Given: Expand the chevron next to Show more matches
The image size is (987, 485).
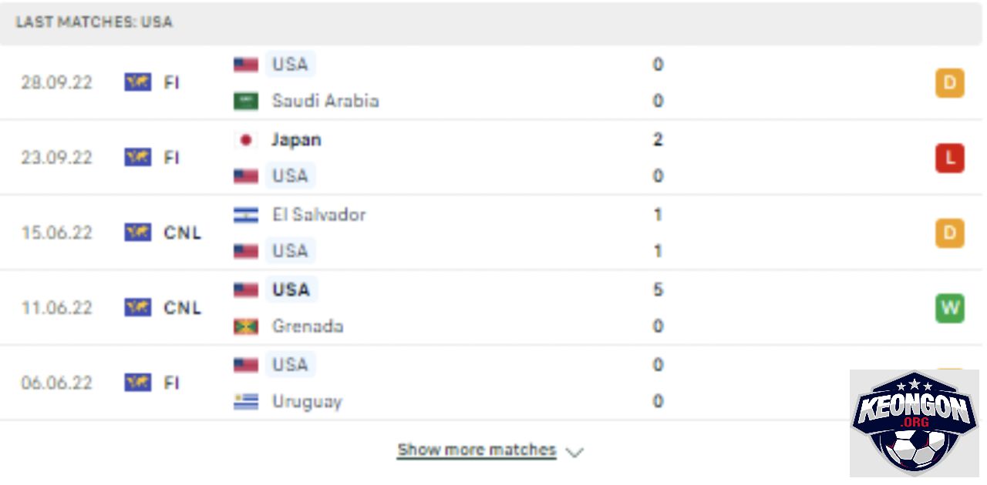Looking at the screenshot, I should 574,452.
